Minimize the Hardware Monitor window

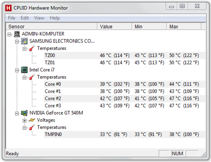[171, 6]
